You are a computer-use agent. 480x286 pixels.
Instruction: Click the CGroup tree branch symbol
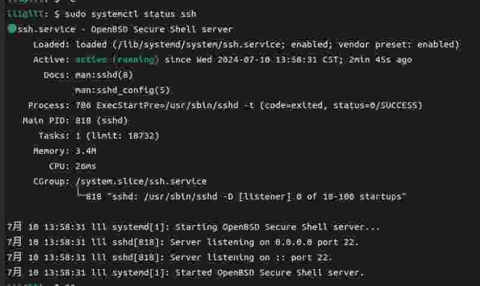[81, 193]
